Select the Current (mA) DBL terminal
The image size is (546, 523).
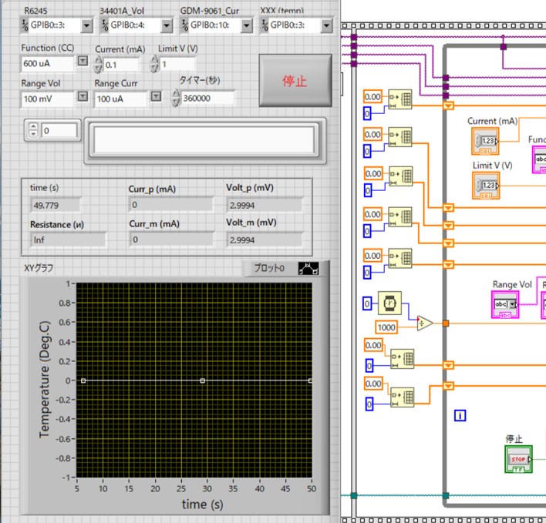pyautogui.click(x=486, y=141)
